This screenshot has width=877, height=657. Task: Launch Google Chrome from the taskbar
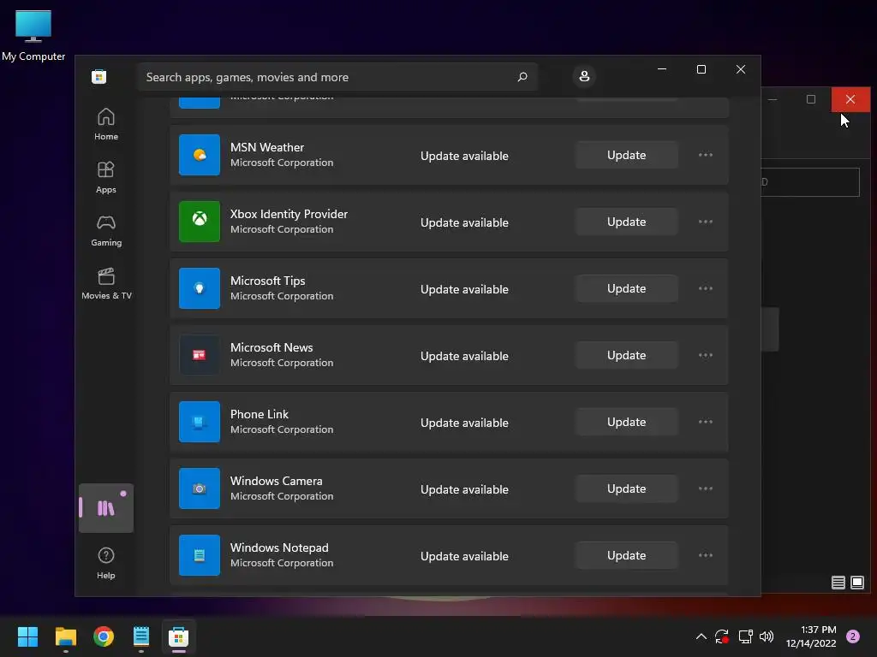pos(104,636)
